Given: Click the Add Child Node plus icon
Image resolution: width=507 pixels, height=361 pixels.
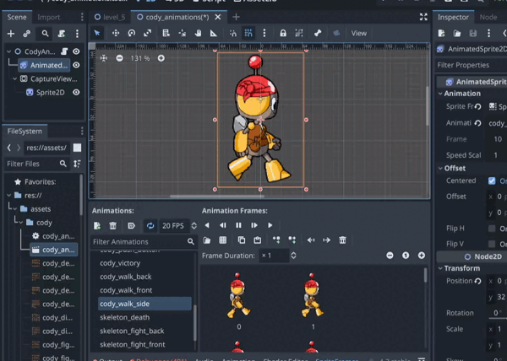Looking at the screenshot, I should coord(11,33).
